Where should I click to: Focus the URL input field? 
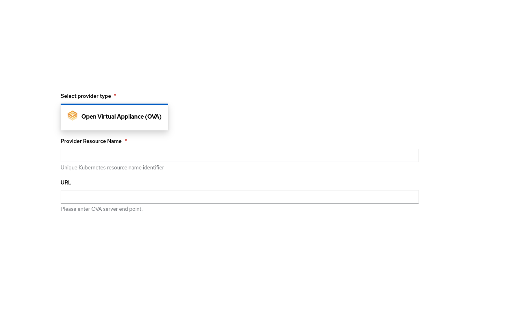pos(240,197)
